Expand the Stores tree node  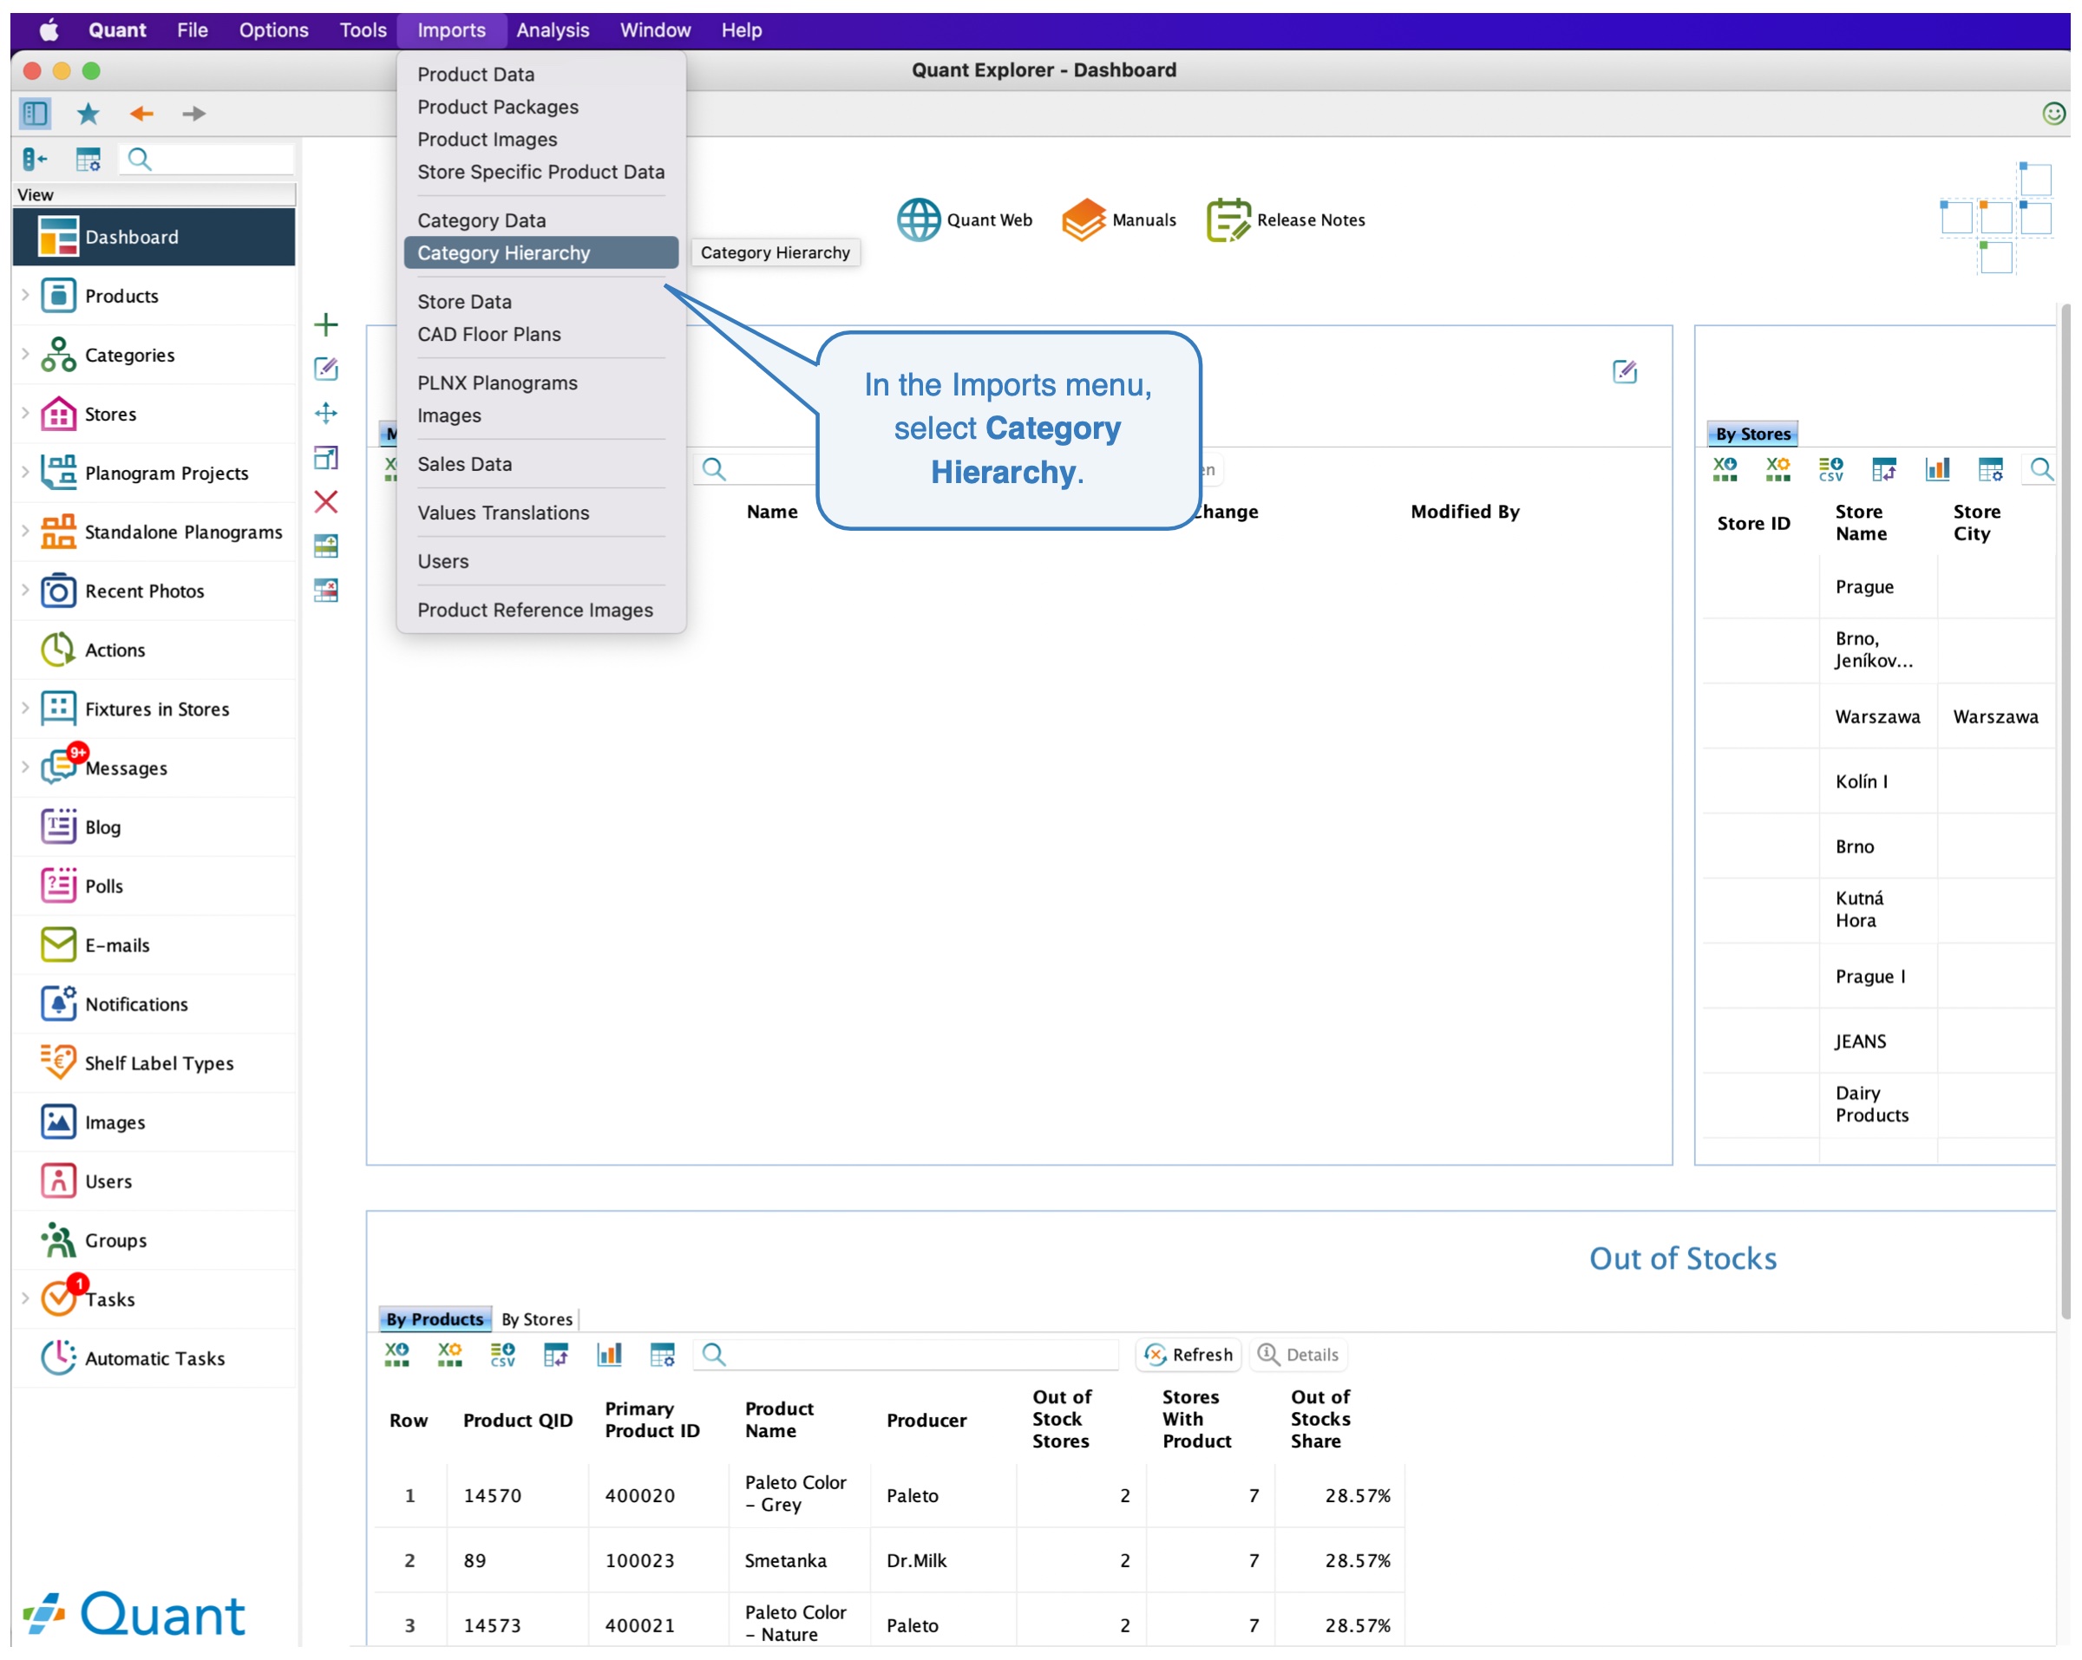25,414
